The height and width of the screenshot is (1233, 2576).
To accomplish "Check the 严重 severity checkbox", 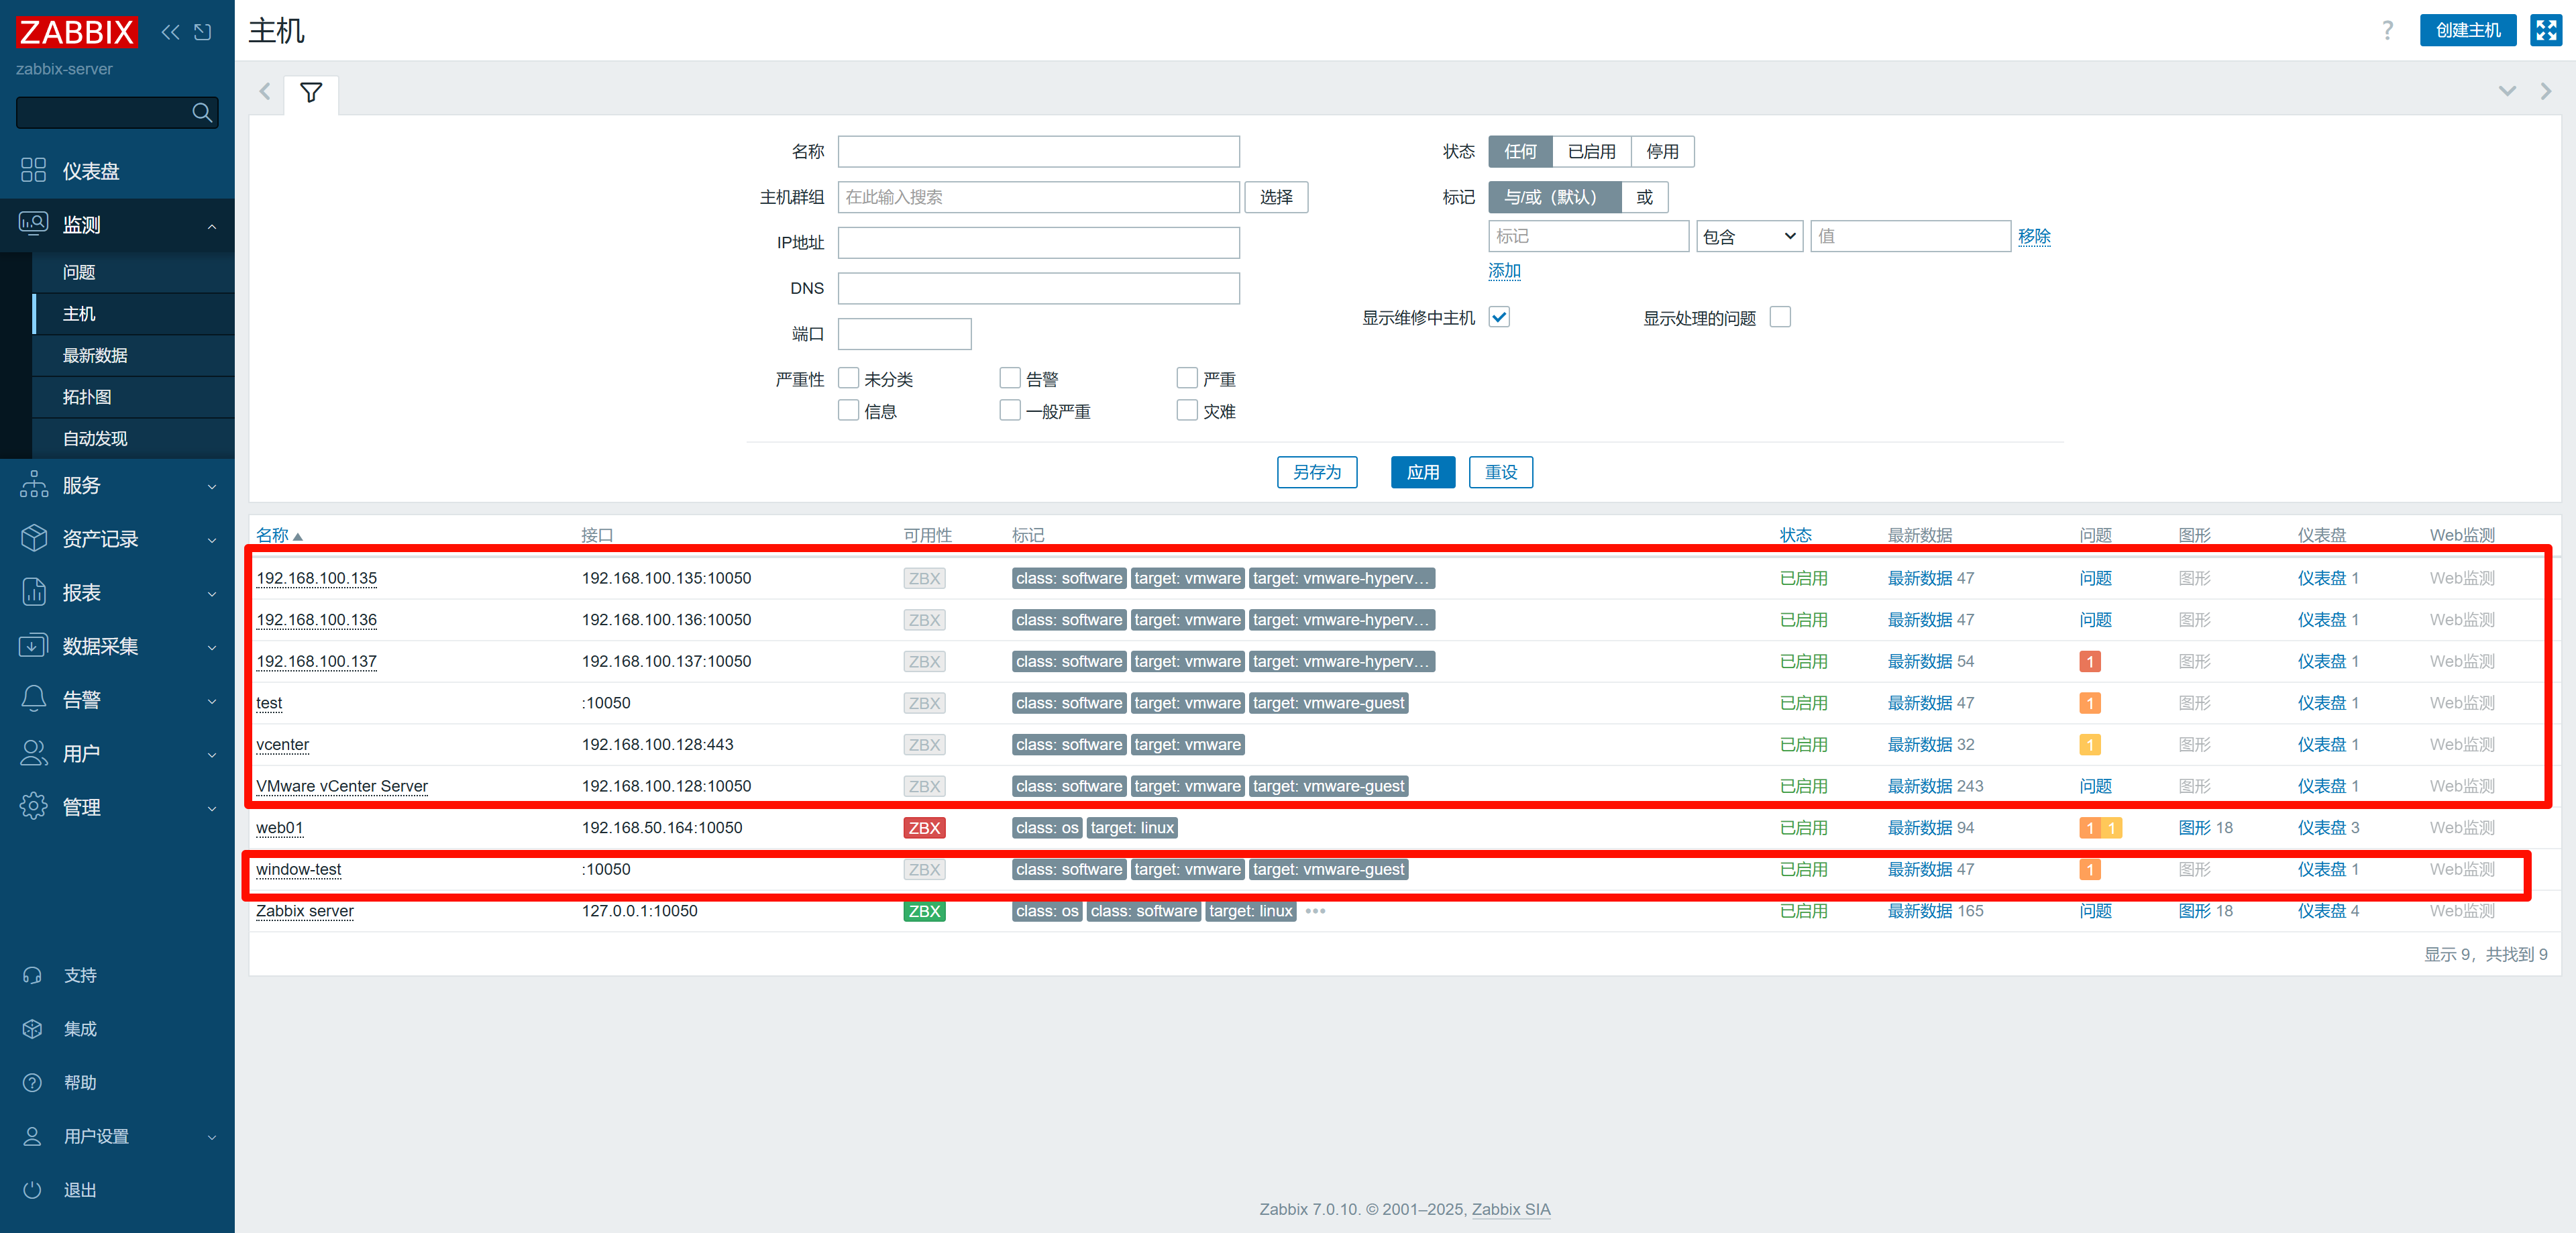I will pos(1187,378).
